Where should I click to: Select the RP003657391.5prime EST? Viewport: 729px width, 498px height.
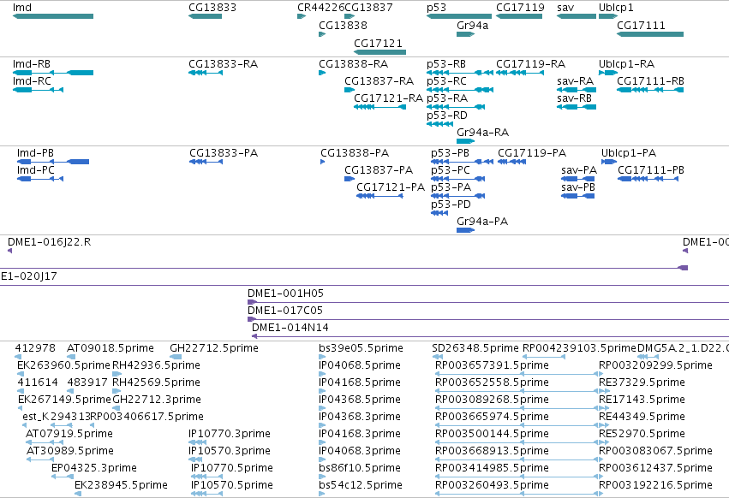click(516, 374)
